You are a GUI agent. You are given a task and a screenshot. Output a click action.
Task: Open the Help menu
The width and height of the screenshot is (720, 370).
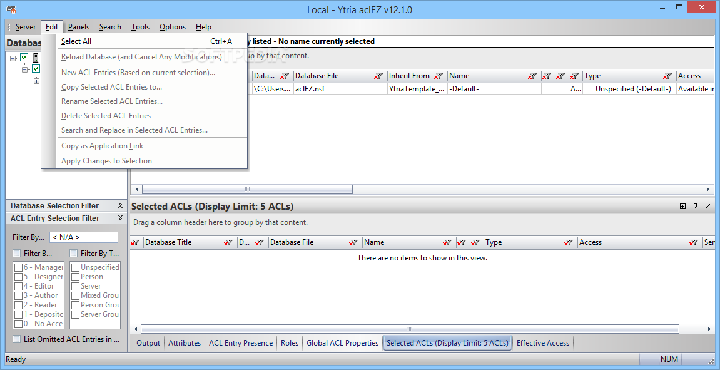coord(203,27)
